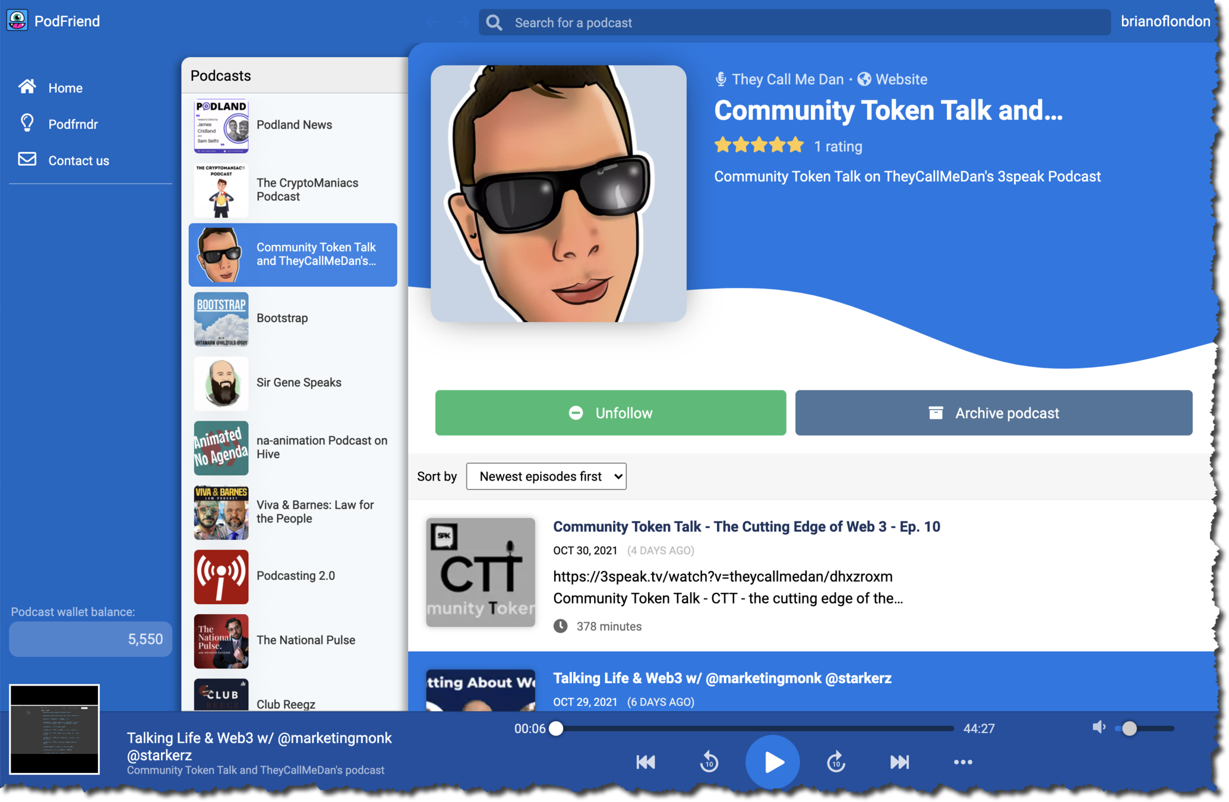Go to Home in sidebar

pos(65,88)
